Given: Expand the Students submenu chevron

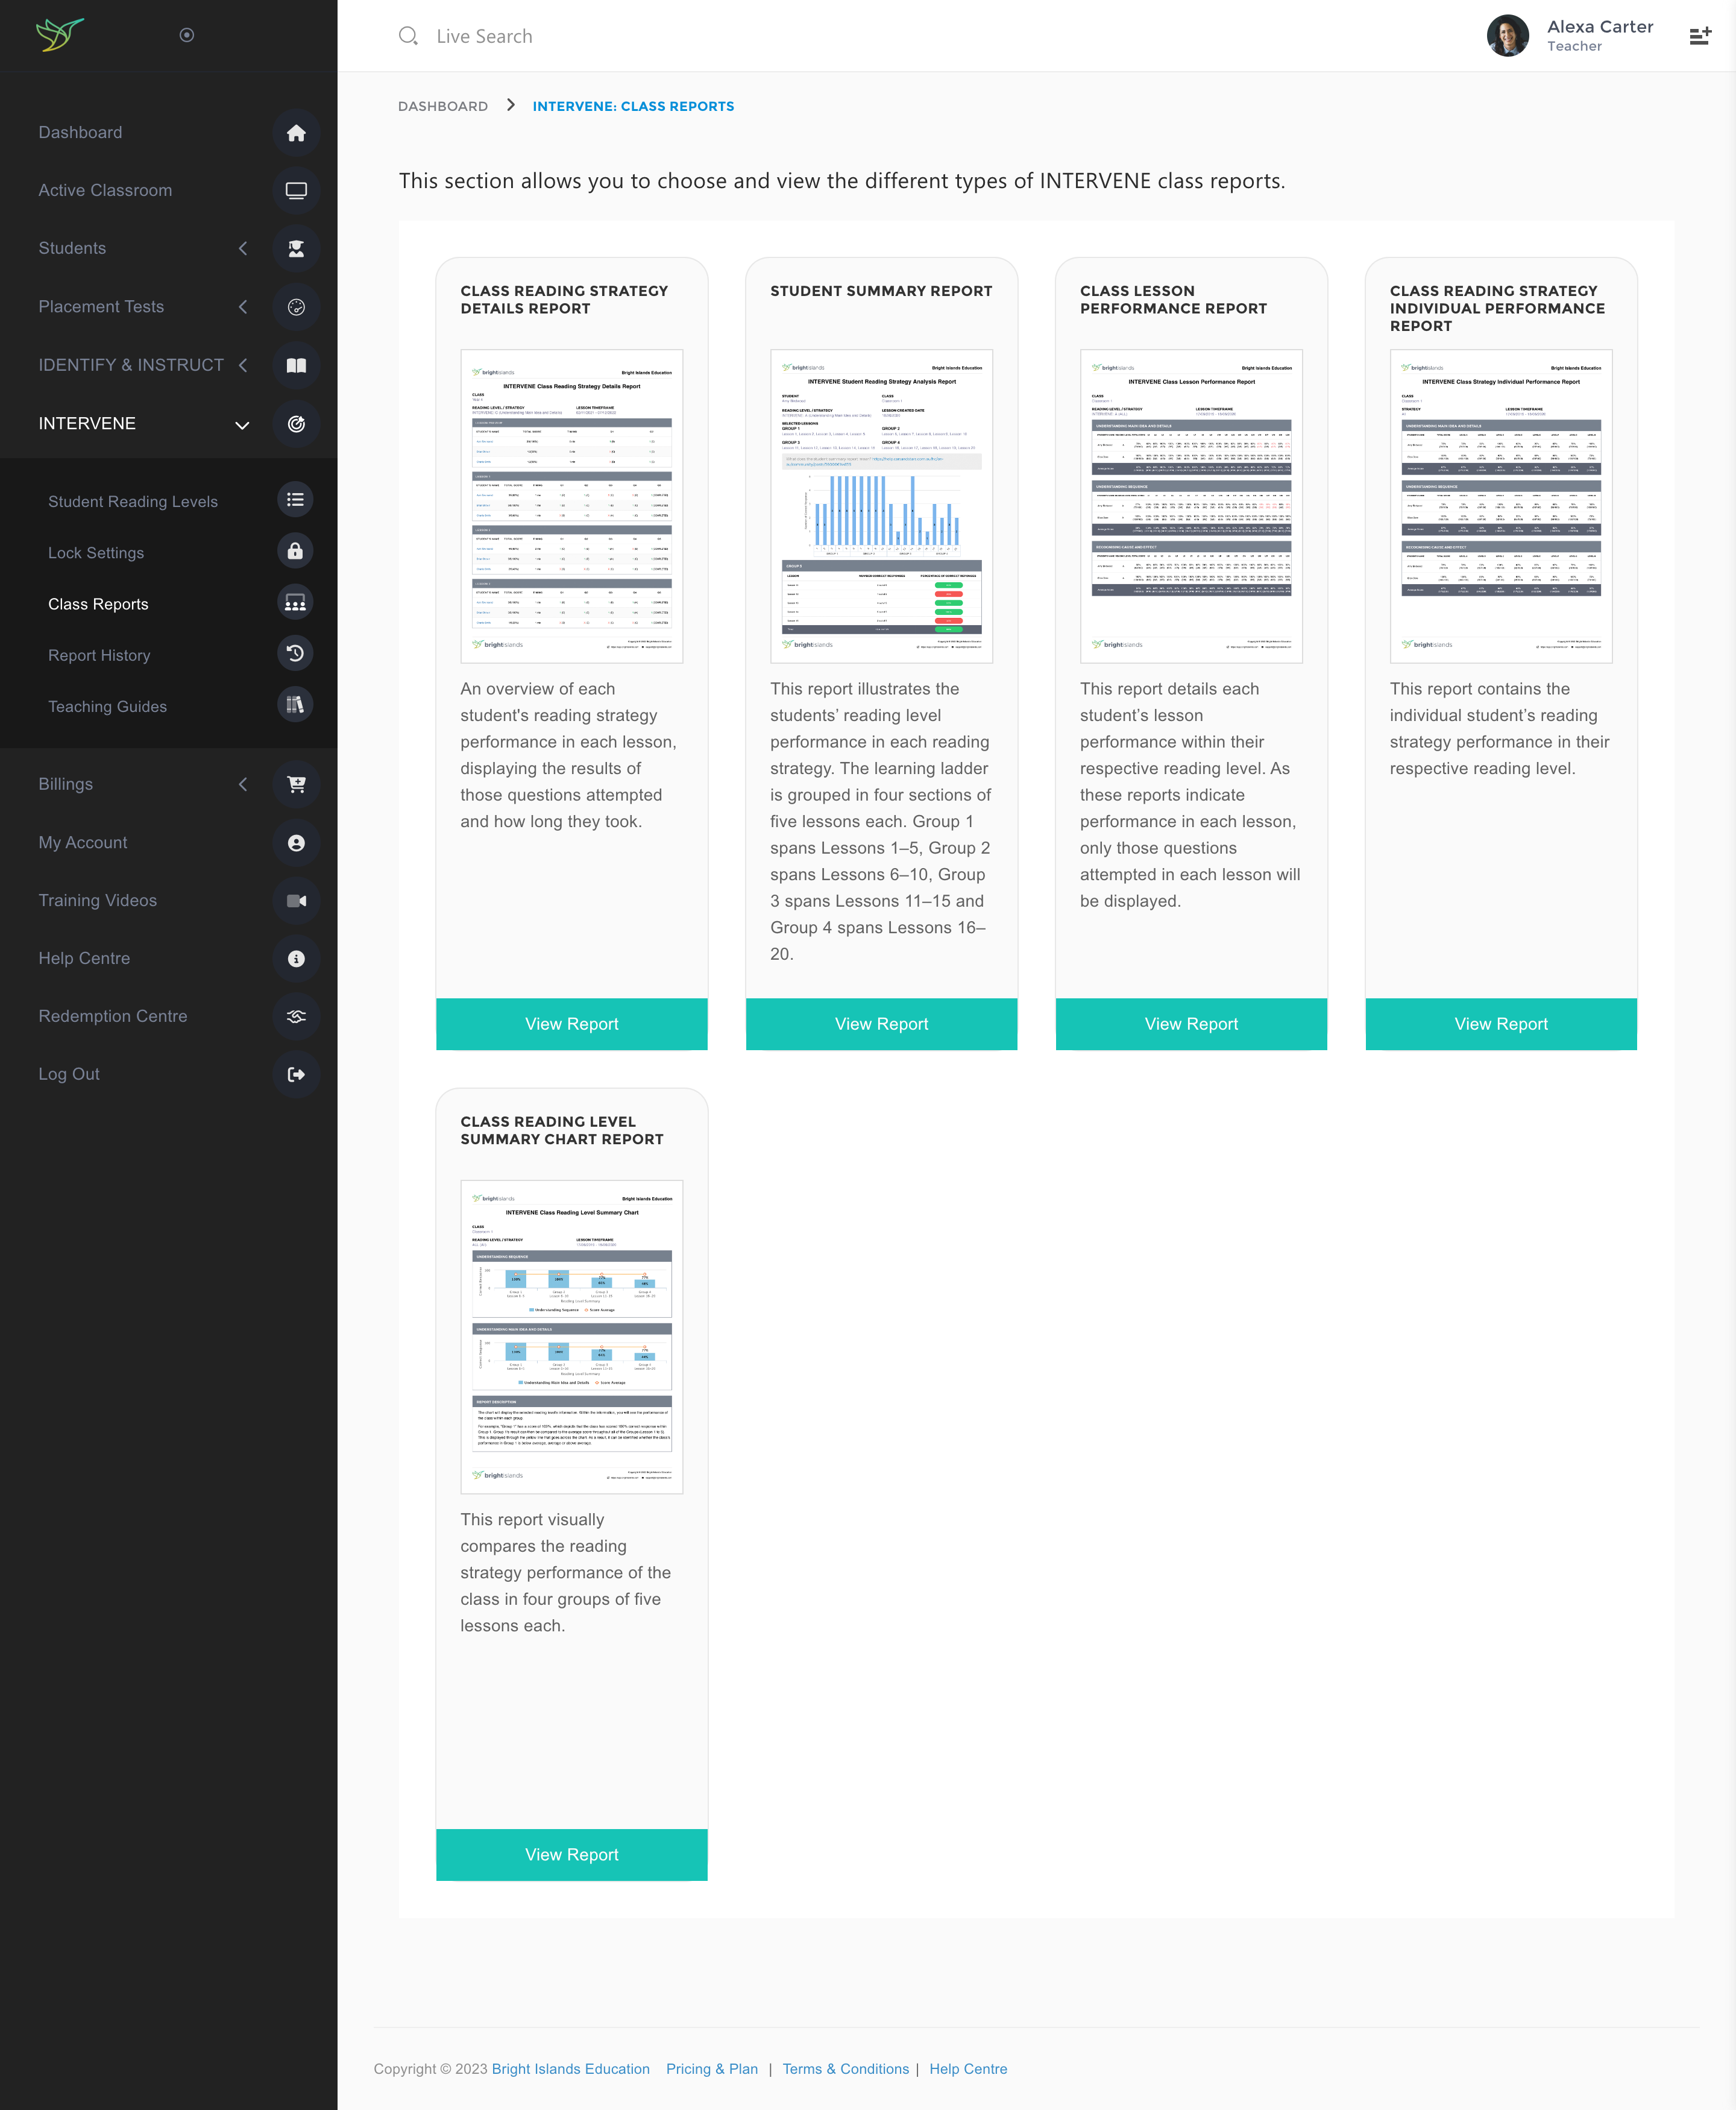Looking at the screenshot, I should tap(243, 249).
